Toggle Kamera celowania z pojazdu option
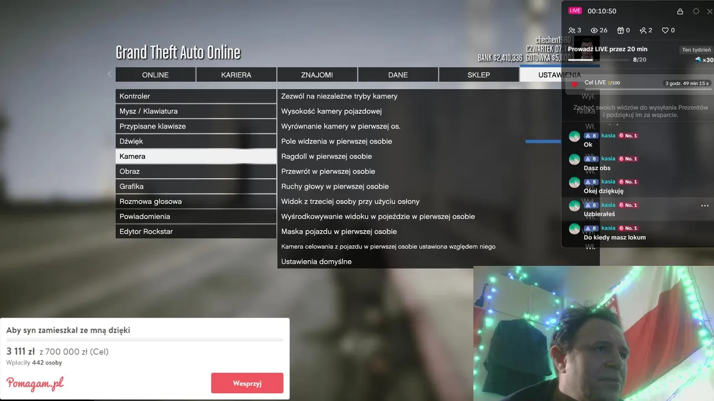 tap(438, 246)
